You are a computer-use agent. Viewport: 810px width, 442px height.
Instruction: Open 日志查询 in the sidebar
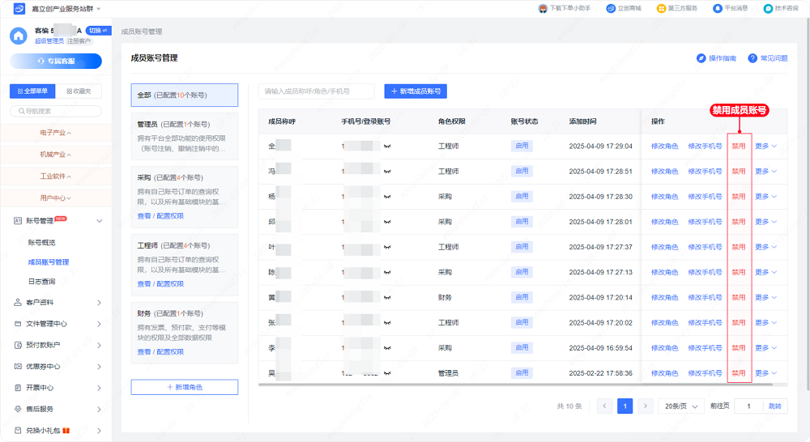pos(42,282)
